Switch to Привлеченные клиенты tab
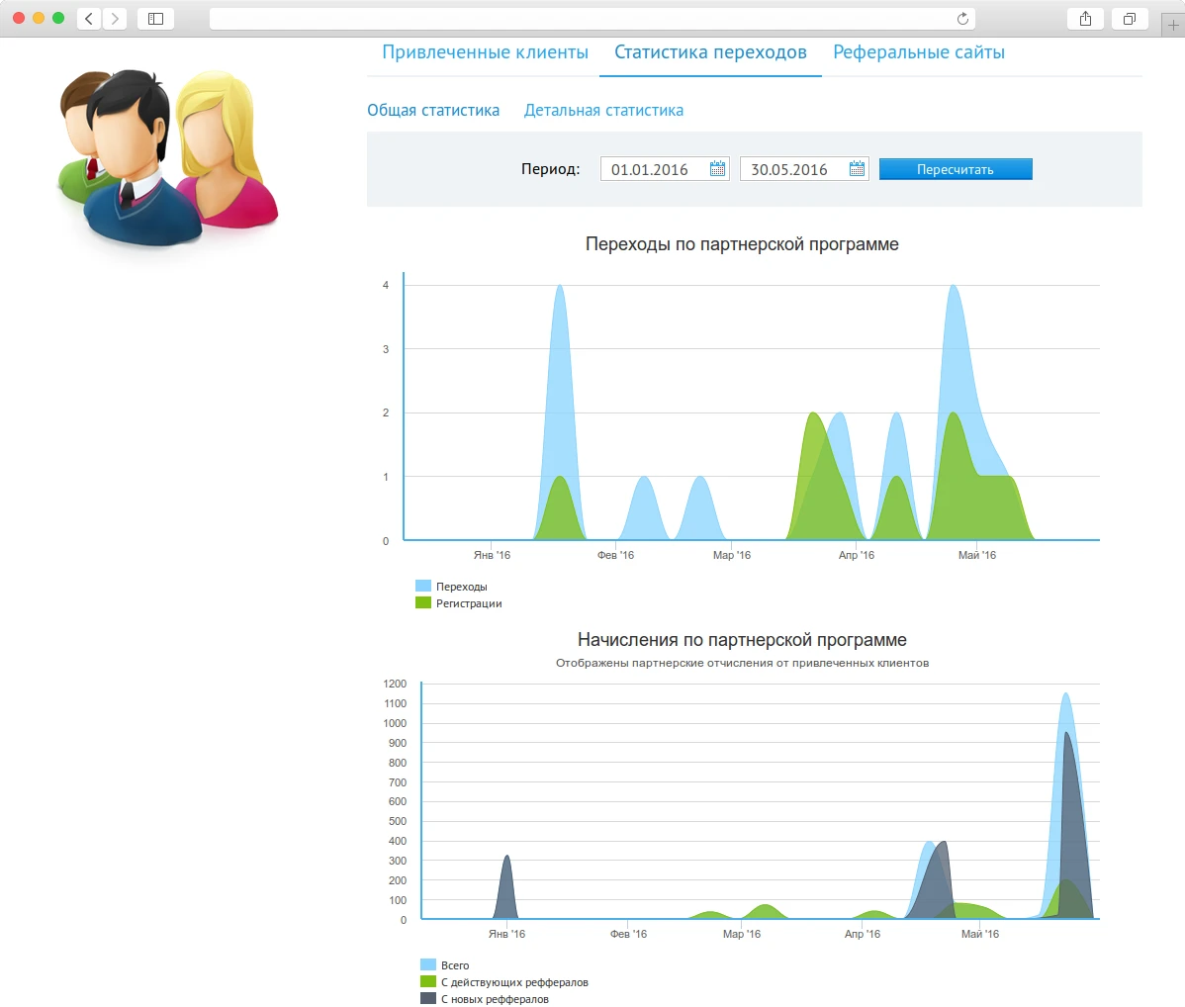 [485, 52]
